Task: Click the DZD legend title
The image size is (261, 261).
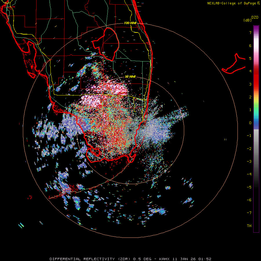Action: [x=255, y=17]
